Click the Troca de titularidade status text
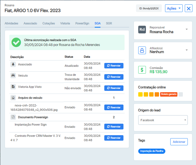The width and height of the screenshot is (196, 165). coord(72,77)
